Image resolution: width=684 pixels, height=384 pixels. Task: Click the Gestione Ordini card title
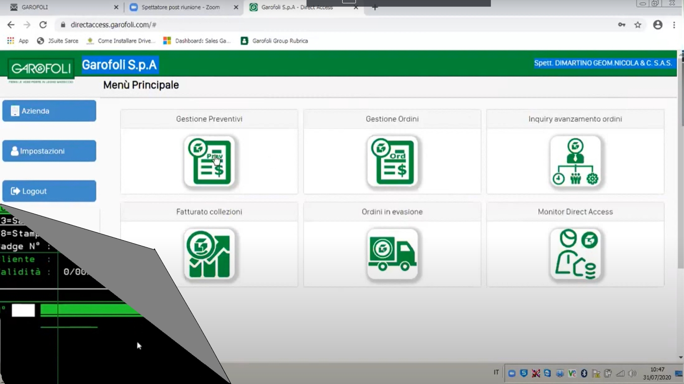pos(392,119)
